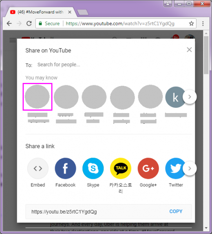Viewport: 212px width, 234px height.
Task: Open the Chrome three-dot menu
Action: 203,23
